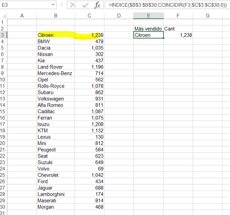This screenshot has height=215, width=230.
Task: Select the Seat cell
Action: 56,156
